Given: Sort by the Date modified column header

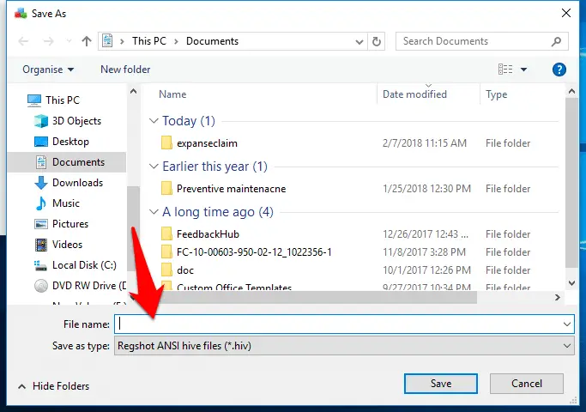Looking at the screenshot, I should tap(414, 94).
